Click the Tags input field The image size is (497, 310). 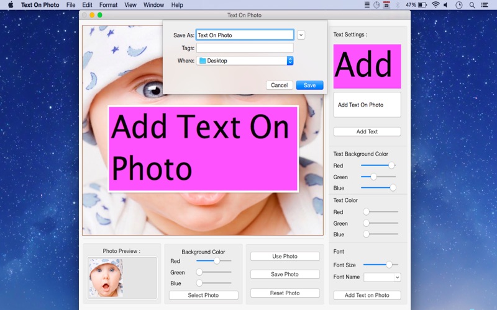(x=245, y=48)
